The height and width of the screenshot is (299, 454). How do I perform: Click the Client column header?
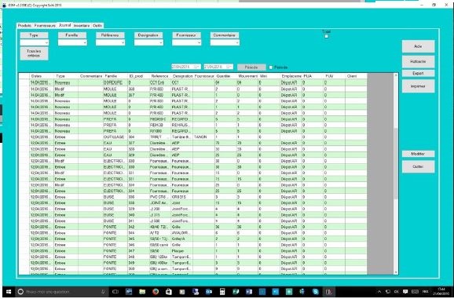point(356,76)
